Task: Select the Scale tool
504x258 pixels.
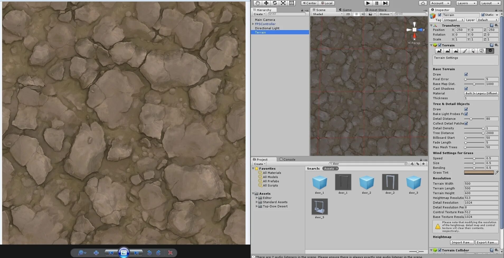Action: pyautogui.click(x=283, y=3)
